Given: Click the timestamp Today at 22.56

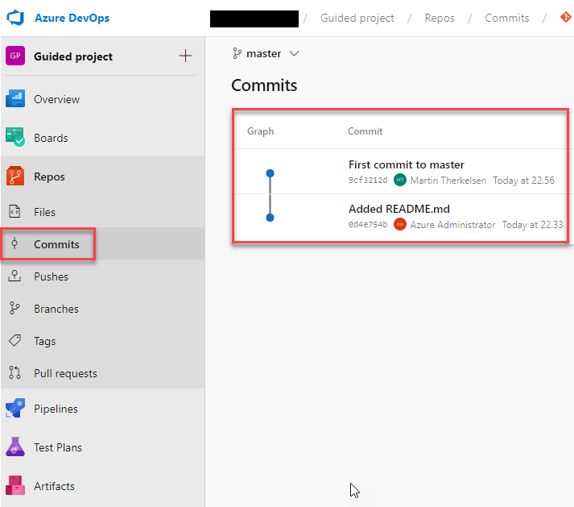Looking at the screenshot, I should pos(523,181).
